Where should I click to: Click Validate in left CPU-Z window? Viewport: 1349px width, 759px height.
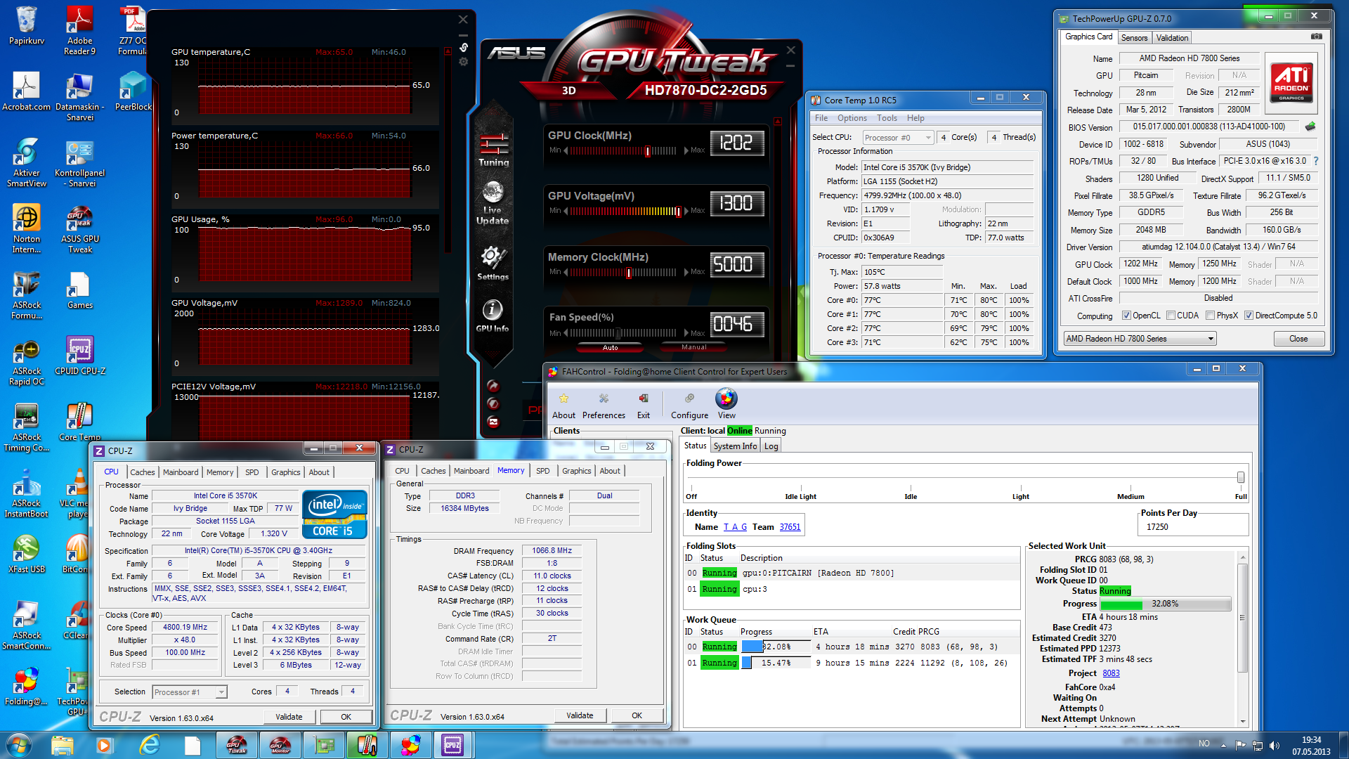tap(289, 717)
